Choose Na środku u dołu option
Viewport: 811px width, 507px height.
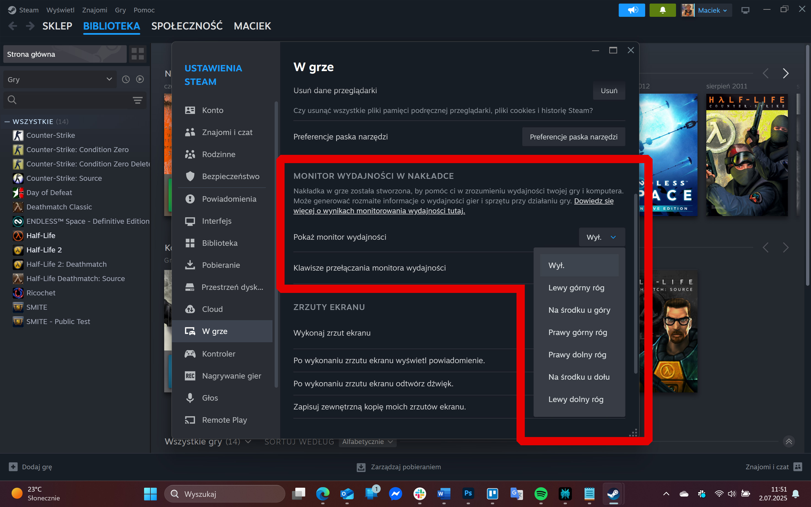coord(579,377)
